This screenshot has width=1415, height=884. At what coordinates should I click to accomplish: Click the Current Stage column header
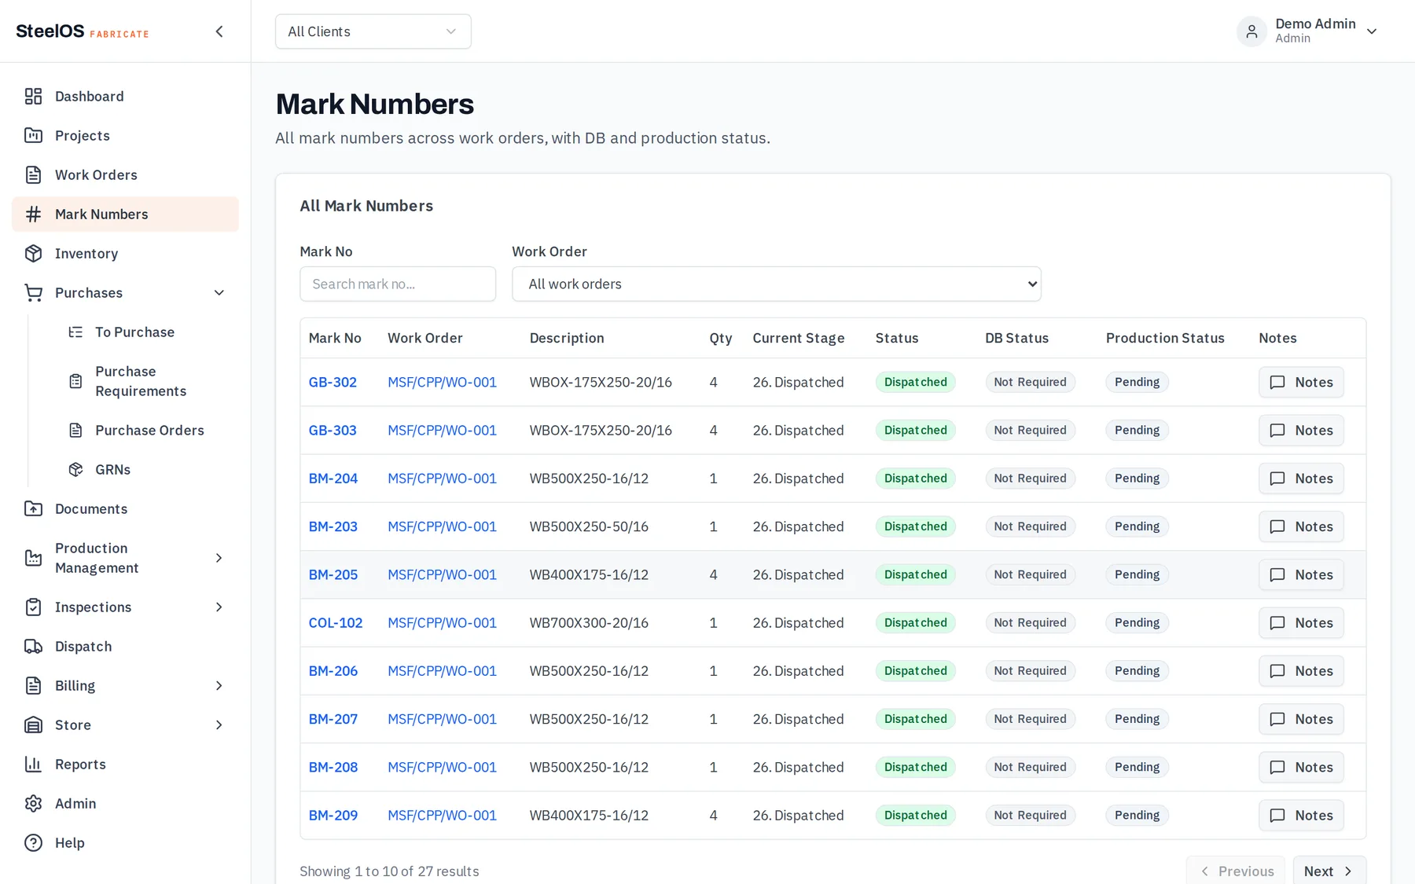pyautogui.click(x=799, y=338)
